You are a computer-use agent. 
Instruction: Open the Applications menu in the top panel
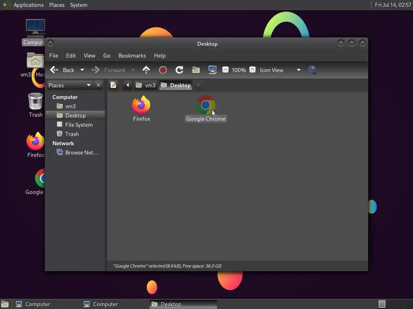tap(29, 5)
